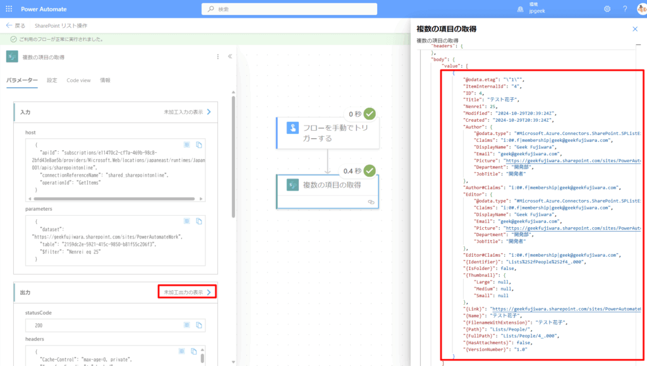Viewport: 647px width, 366px height.
Task: Click the grid view icon in headers box
Action: coord(181,351)
